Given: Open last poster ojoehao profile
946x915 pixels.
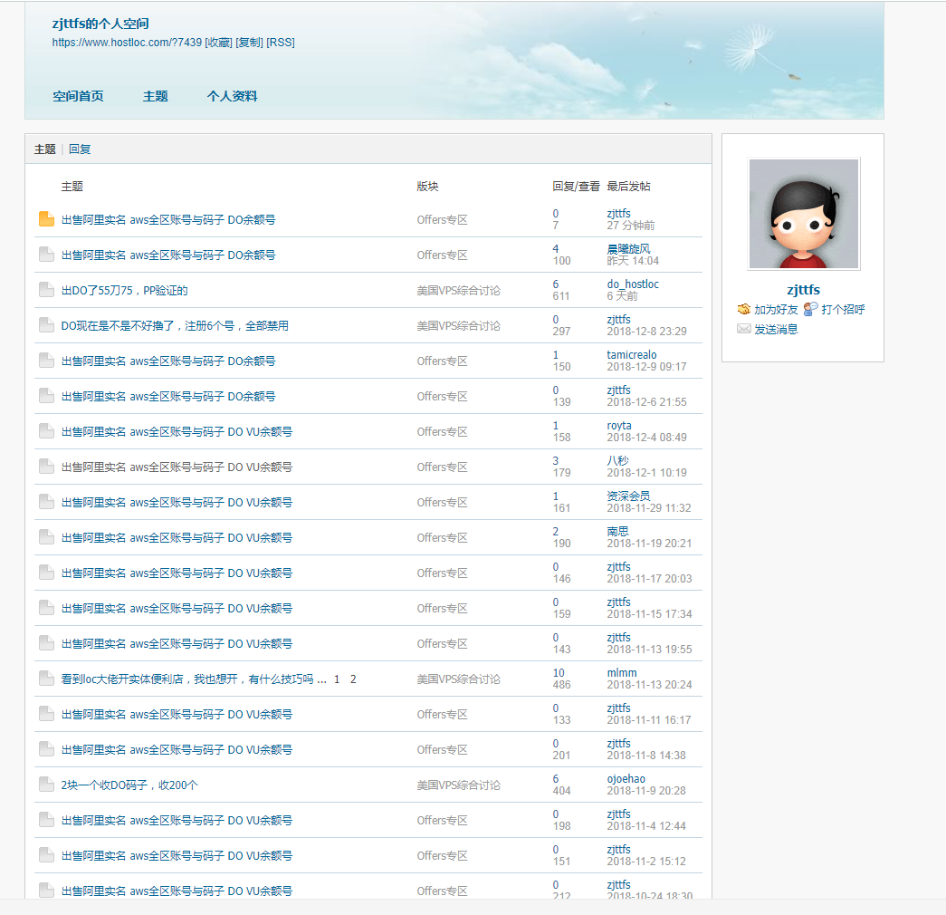Looking at the screenshot, I should coord(626,778).
